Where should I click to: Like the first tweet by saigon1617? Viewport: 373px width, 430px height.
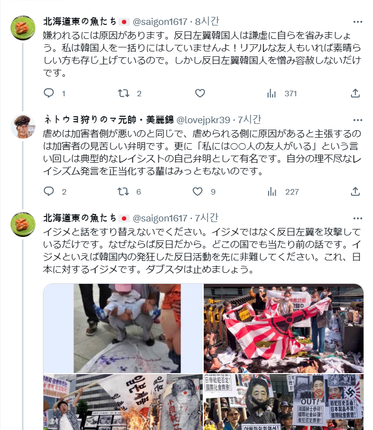tap(200, 93)
